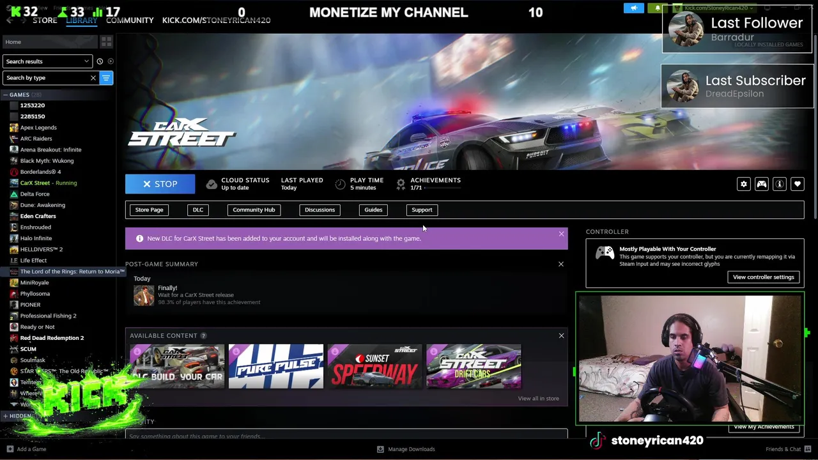Click View controller settings button
This screenshot has width=818, height=460.
[x=763, y=277]
